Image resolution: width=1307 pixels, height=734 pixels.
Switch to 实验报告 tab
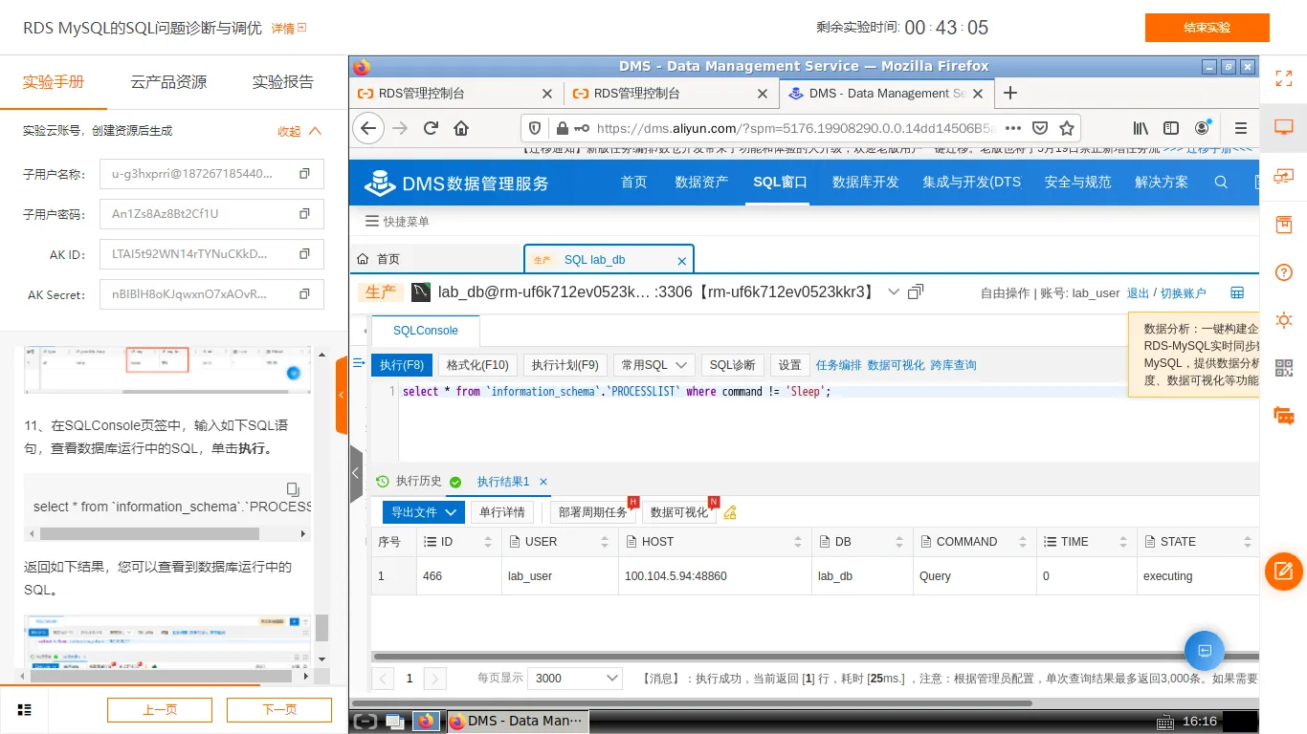coord(283,81)
